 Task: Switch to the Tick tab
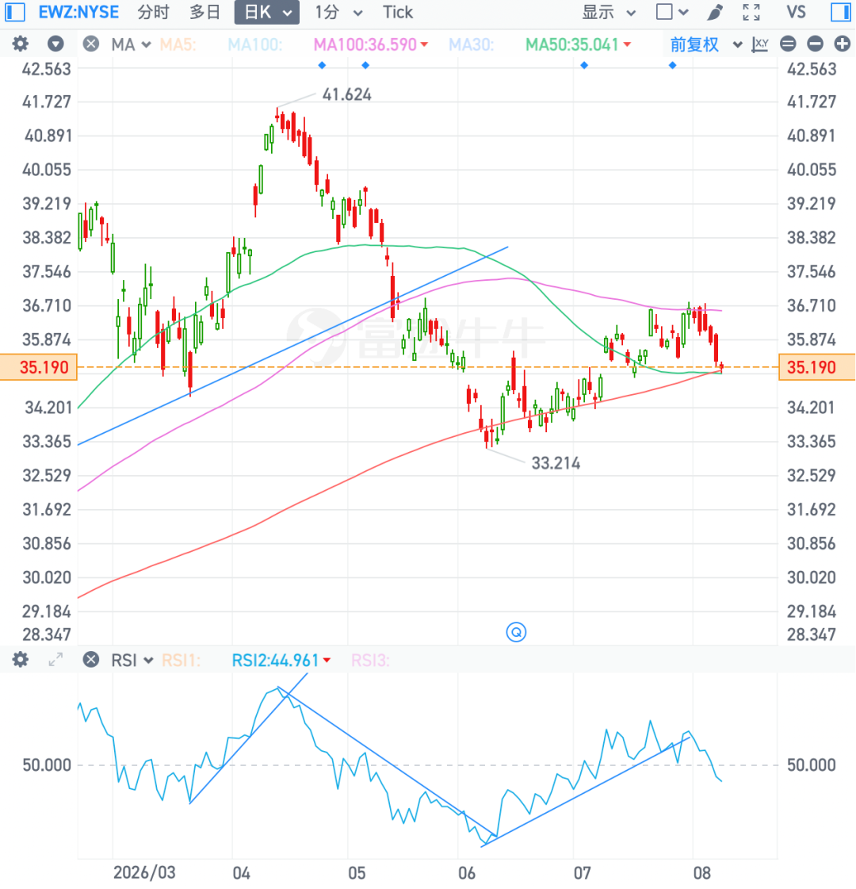point(398,12)
